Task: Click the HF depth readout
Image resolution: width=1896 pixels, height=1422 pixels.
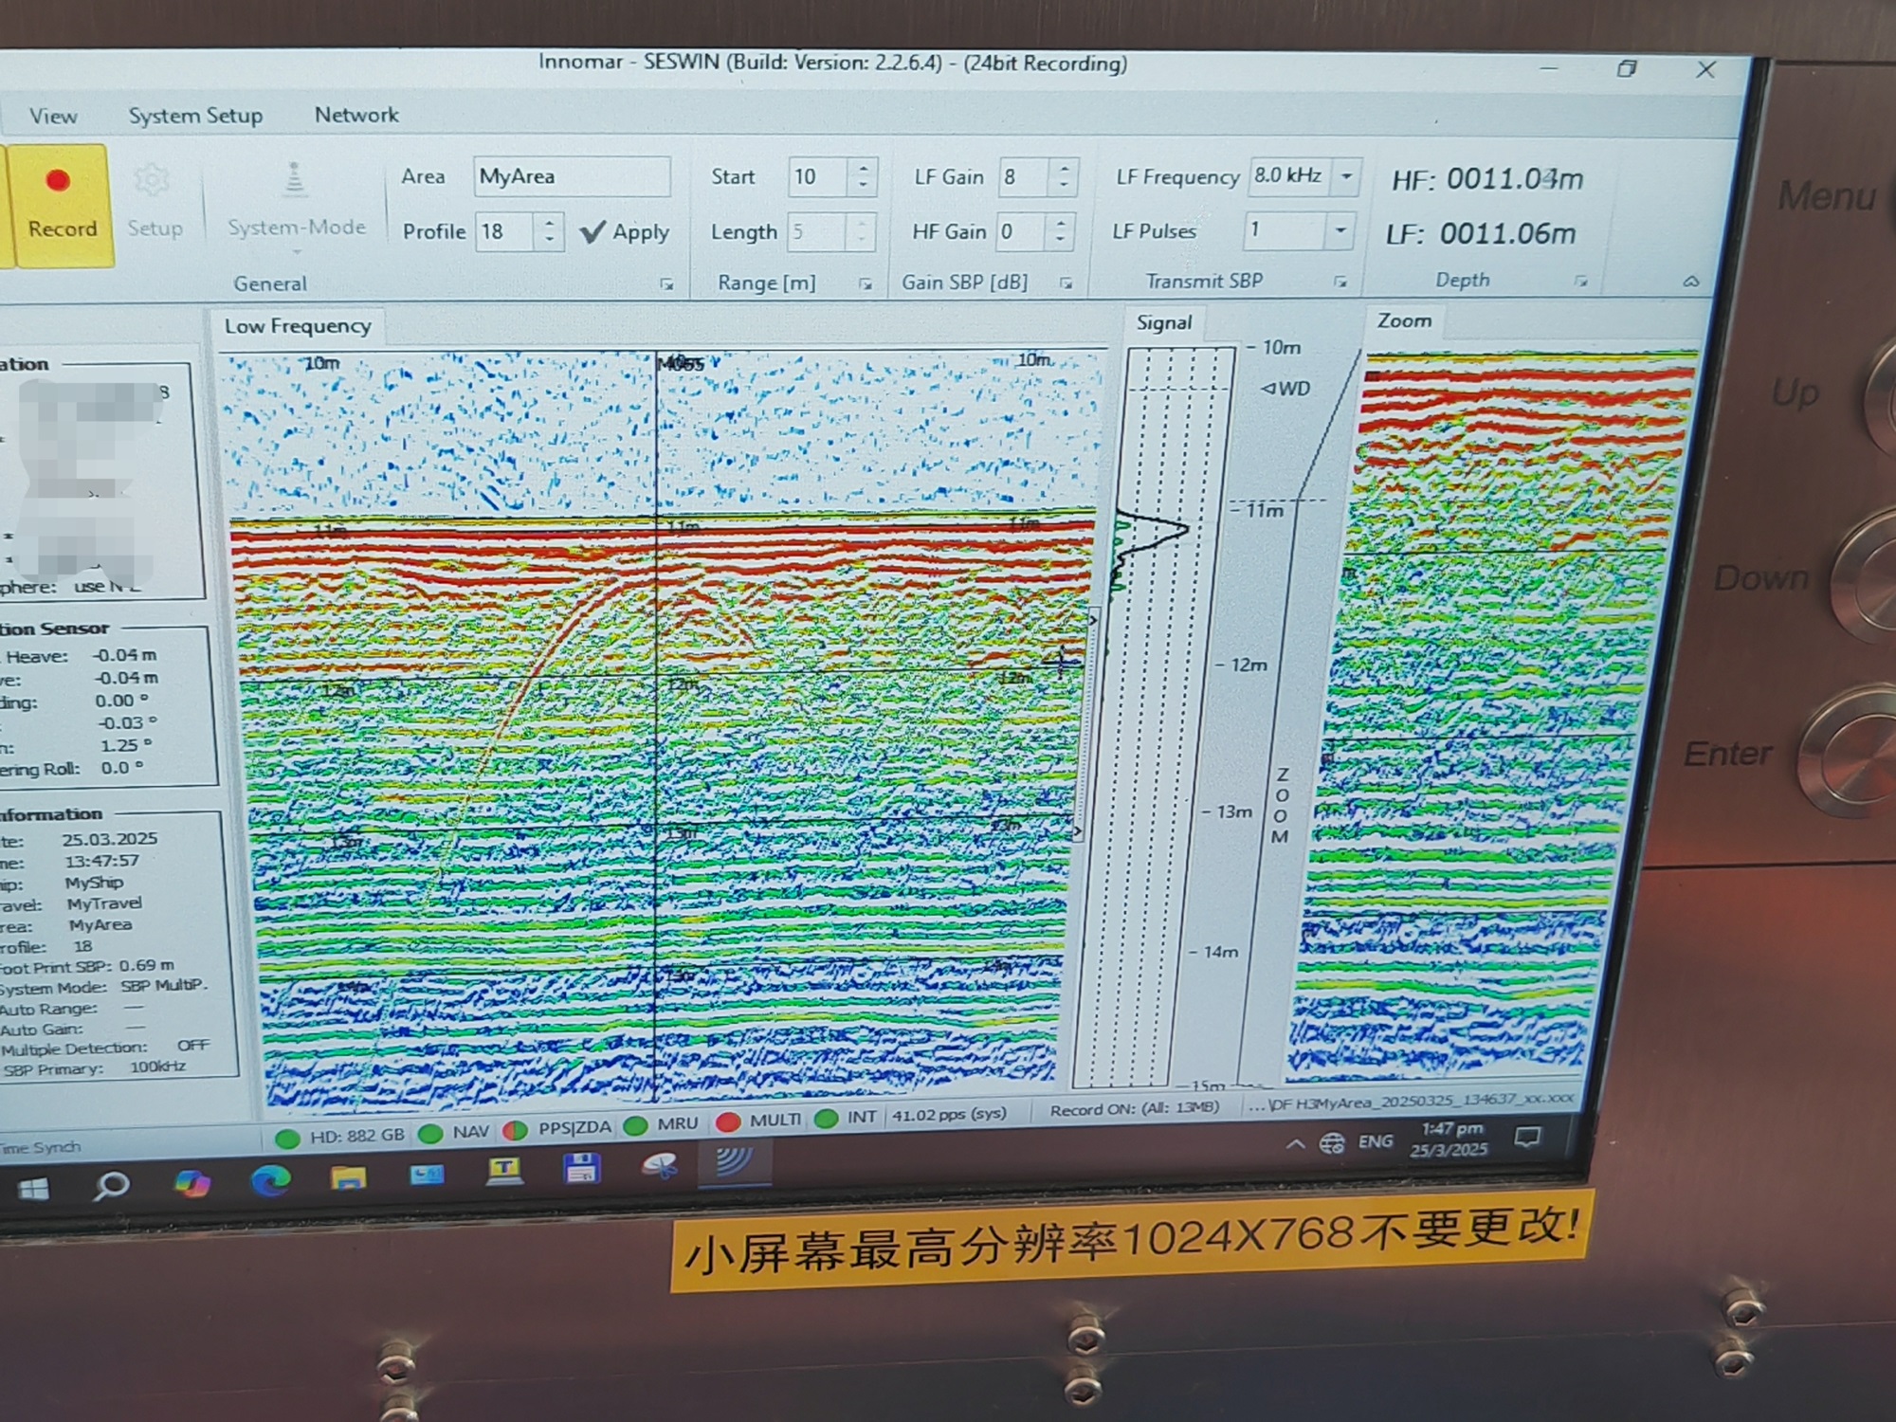Action: [x=1486, y=179]
